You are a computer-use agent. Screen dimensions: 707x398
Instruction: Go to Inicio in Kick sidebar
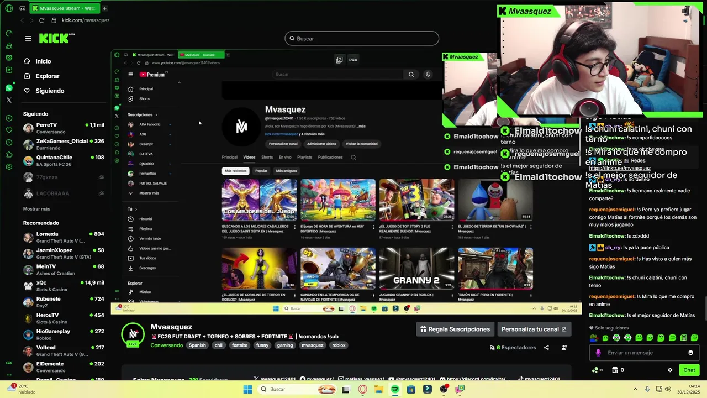coord(43,61)
